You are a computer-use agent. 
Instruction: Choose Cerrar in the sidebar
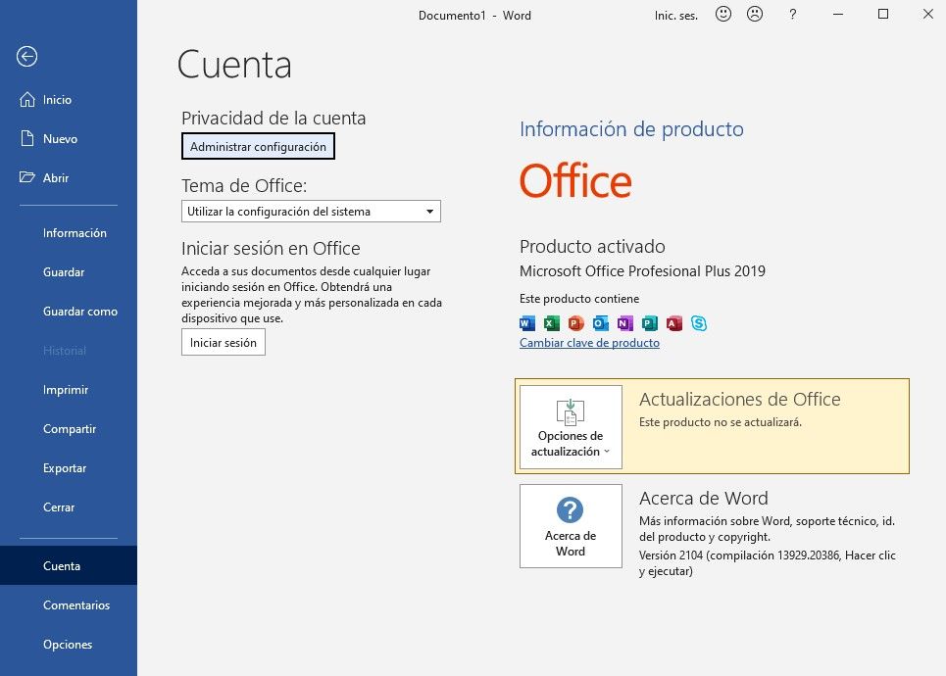point(59,507)
